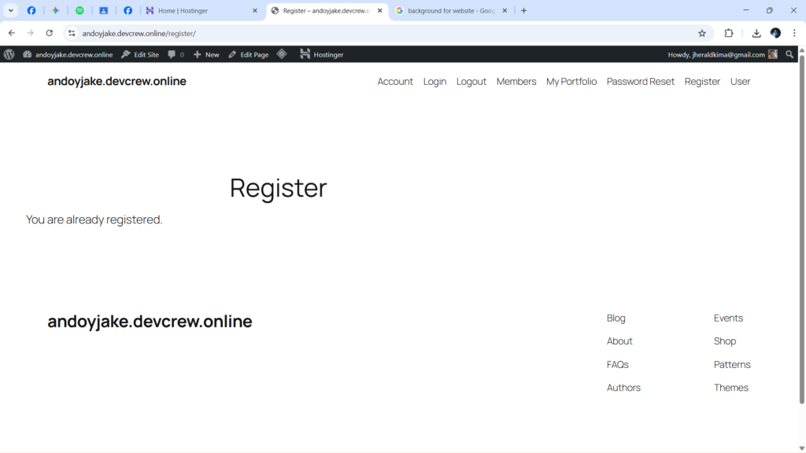The image size is (806, 453).
Task: Click the Members menu link
Action: pyautogui.click(x=516, y=82)
